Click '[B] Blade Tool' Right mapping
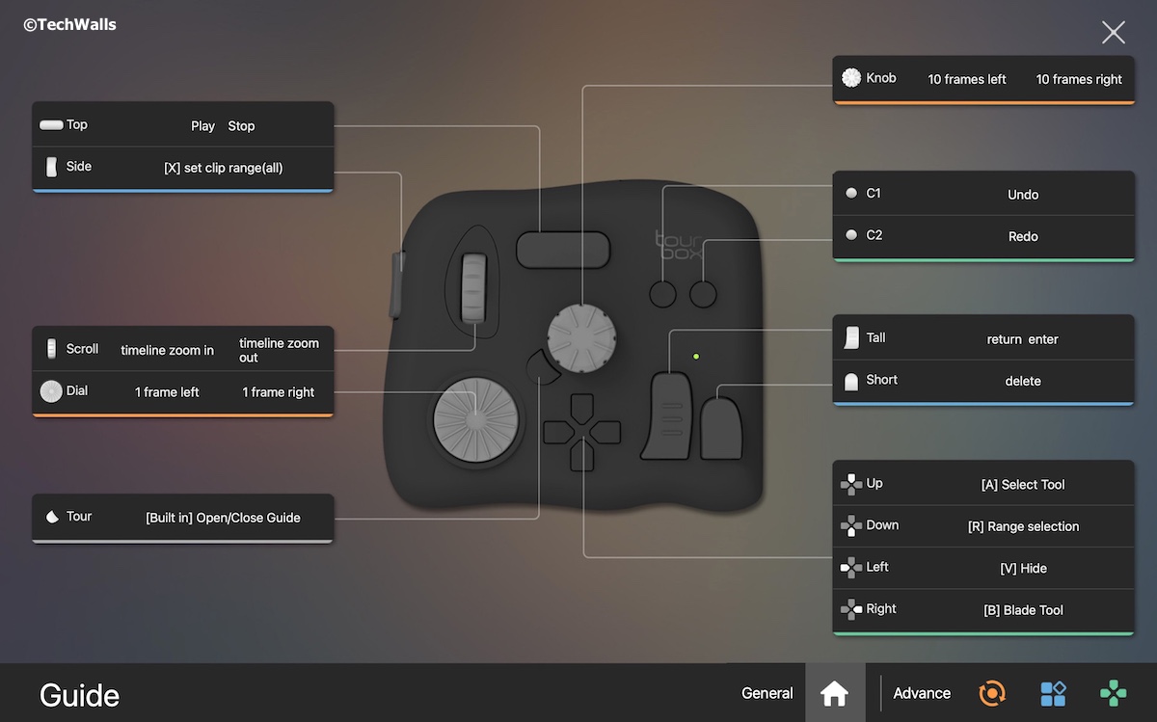 [x=1023, y=610]
